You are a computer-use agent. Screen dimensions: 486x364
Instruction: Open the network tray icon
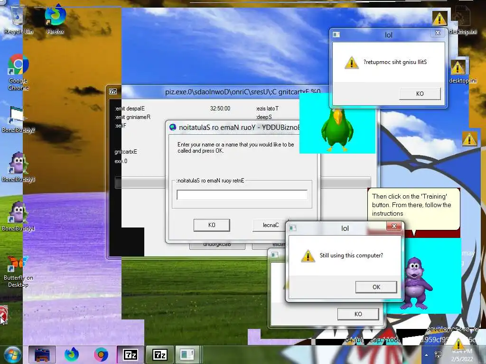tap(438, 355)
